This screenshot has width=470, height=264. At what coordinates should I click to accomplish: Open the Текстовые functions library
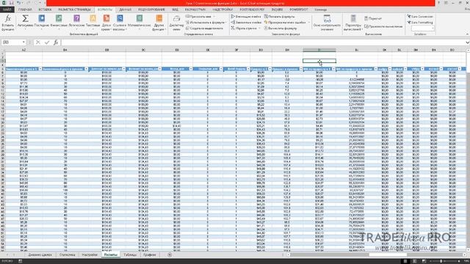93,21
